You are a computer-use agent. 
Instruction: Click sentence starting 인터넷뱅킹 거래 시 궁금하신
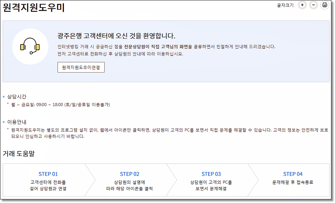coord(166,46)
